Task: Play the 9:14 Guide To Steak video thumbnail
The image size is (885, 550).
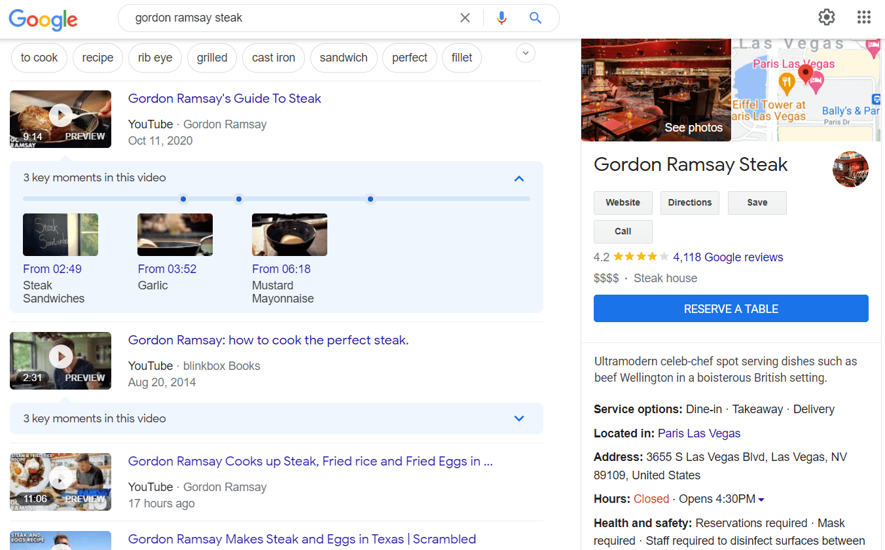Action: pos(60,119)
